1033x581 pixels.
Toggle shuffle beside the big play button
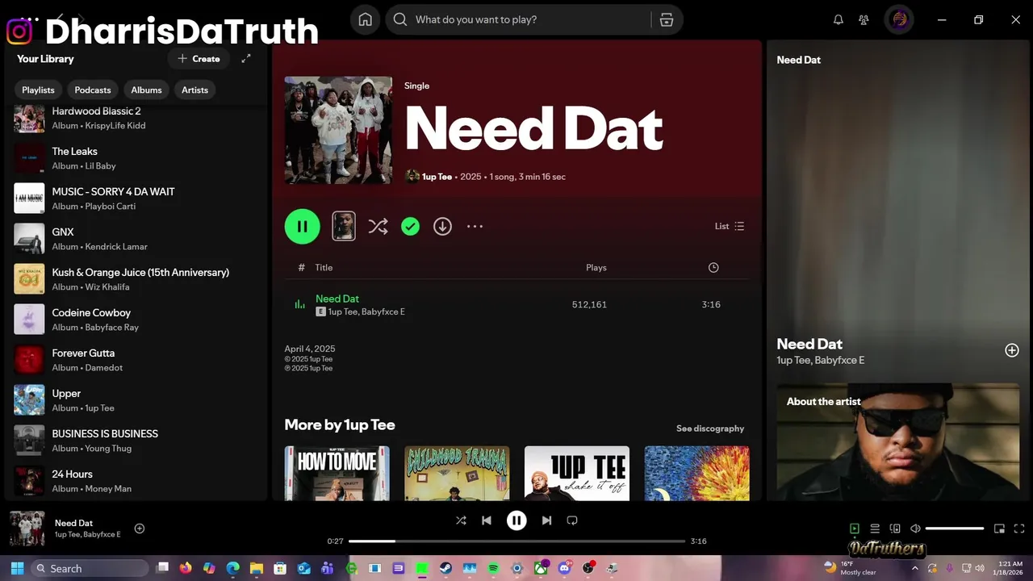click(378, 227)
